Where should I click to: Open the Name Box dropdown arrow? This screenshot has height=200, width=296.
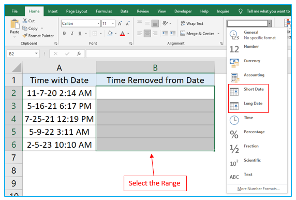(x=36, y=53)
